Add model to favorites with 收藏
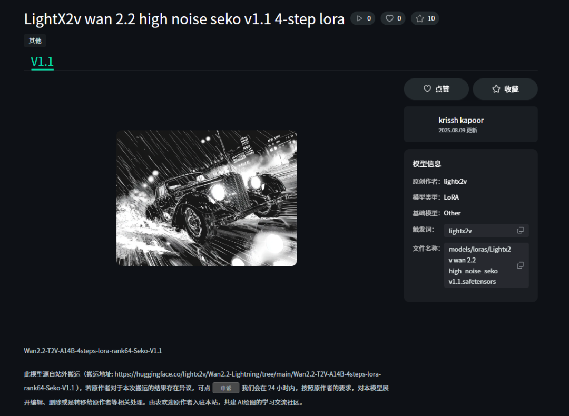 505,89
